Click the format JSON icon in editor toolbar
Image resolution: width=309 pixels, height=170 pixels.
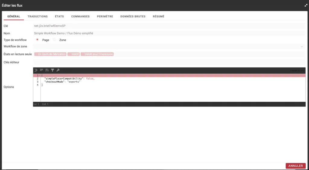tap(36, 70)
